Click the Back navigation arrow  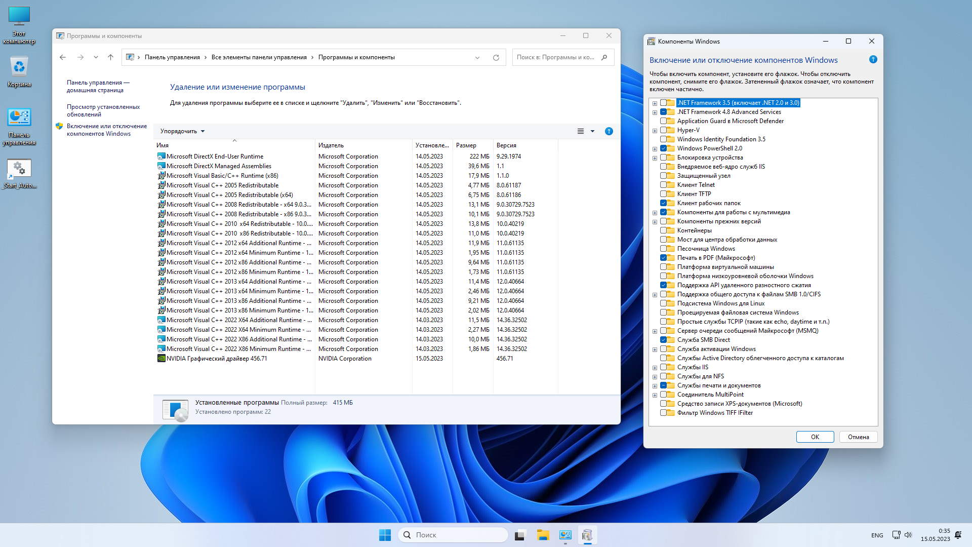(x=63, y=57)
